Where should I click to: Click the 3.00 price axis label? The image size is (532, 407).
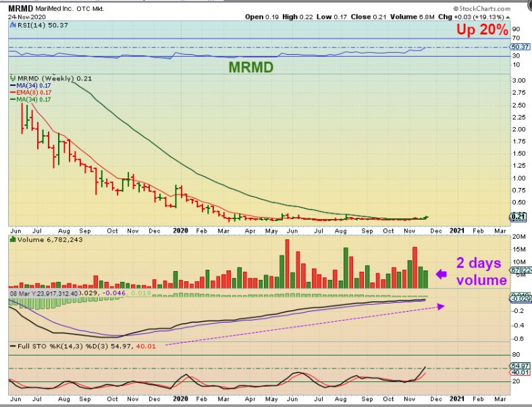(519, 80)
